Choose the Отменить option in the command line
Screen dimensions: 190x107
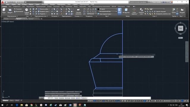click(x=84, y=98)
